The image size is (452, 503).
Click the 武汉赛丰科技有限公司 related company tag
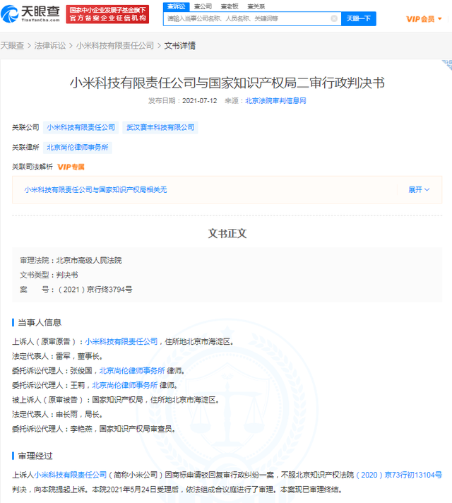coord(160,127)
